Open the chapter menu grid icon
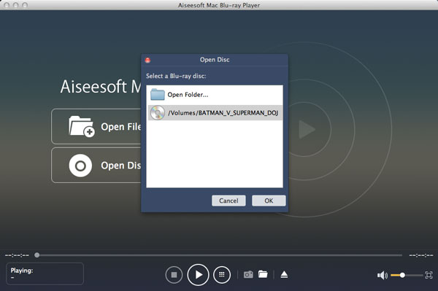This screenshot has height=291, width=438. click(x=222, y=275)
